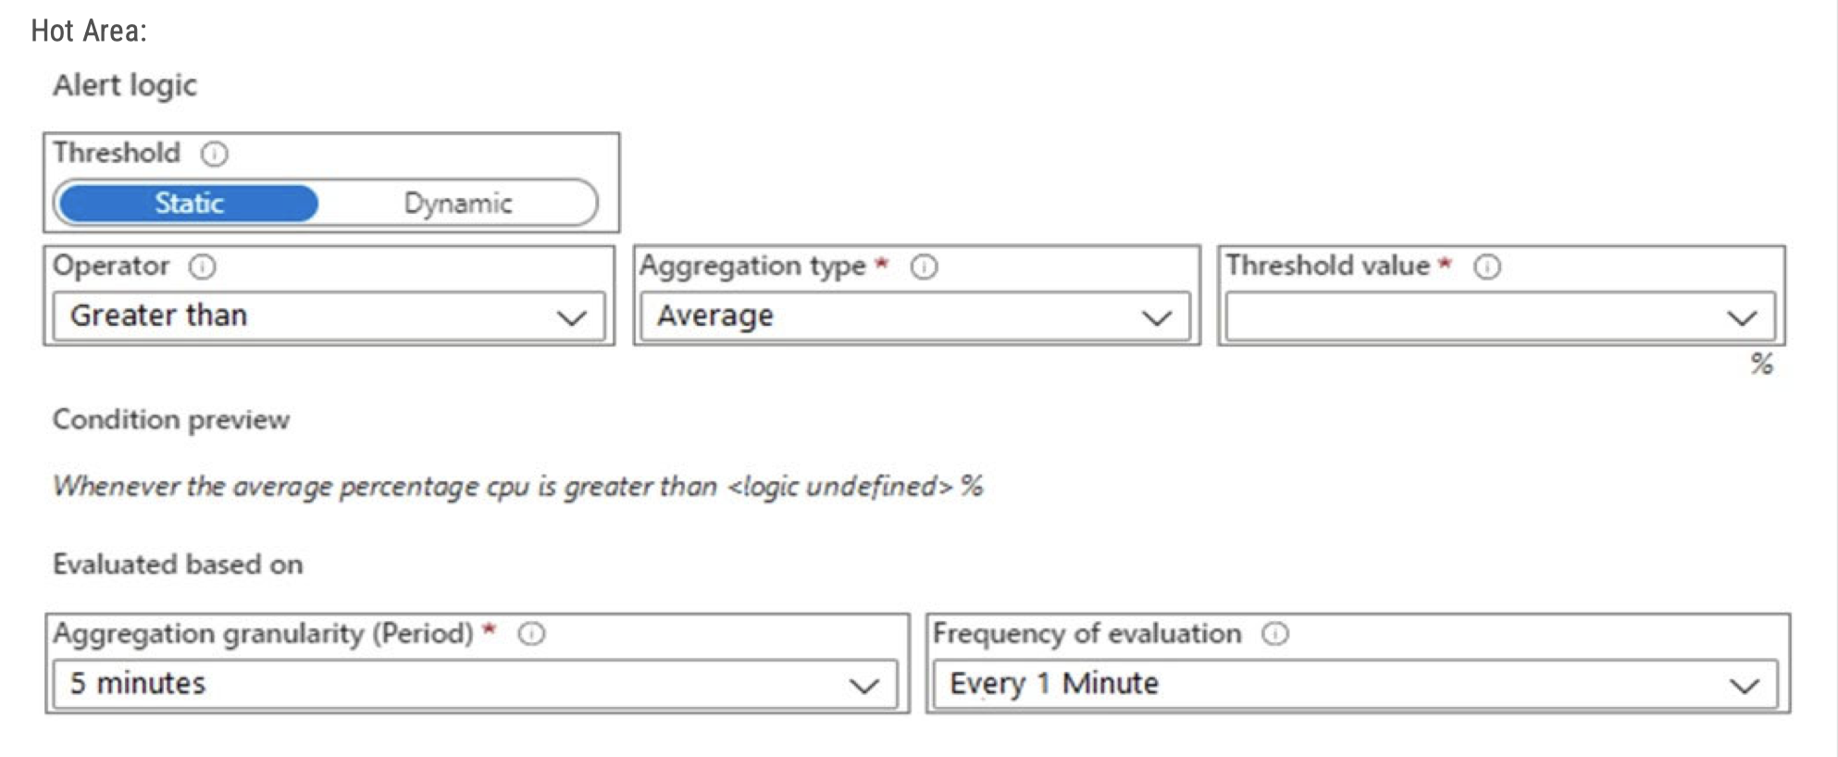Click the Aggregation granularity info icon
Image resolution: width=1838 pixels, height=757 pixels.
click(x=532, y=634)
